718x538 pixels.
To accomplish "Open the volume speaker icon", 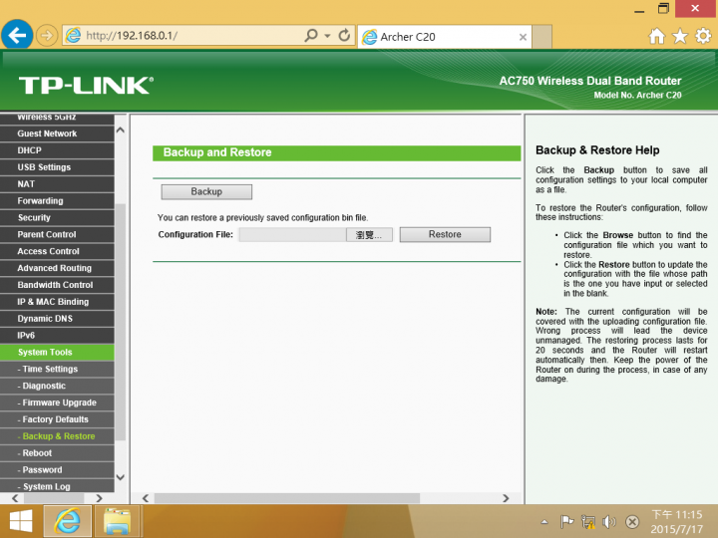I will pos(609,521).
